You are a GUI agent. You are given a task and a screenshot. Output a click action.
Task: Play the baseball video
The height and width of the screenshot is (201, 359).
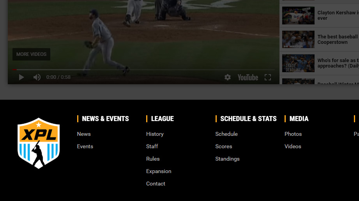click(x=21, y=77)
